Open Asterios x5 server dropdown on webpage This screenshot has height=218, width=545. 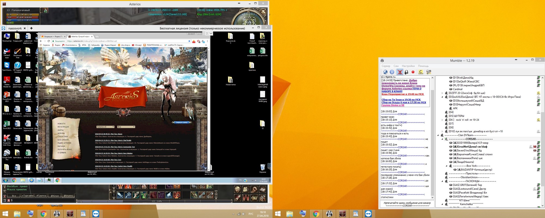pyautogui.click(x=105, y=127)
